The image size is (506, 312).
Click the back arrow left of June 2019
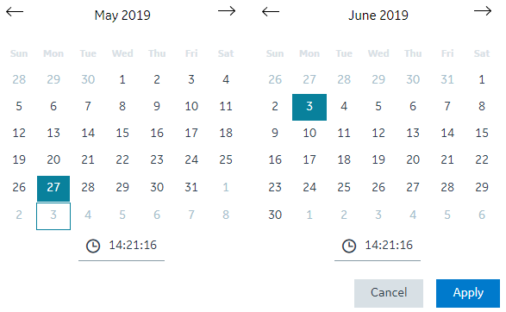coord(271,12)
